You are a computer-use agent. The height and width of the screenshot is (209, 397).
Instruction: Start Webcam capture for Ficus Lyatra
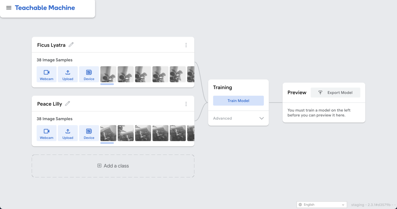(x=47, y=74)
